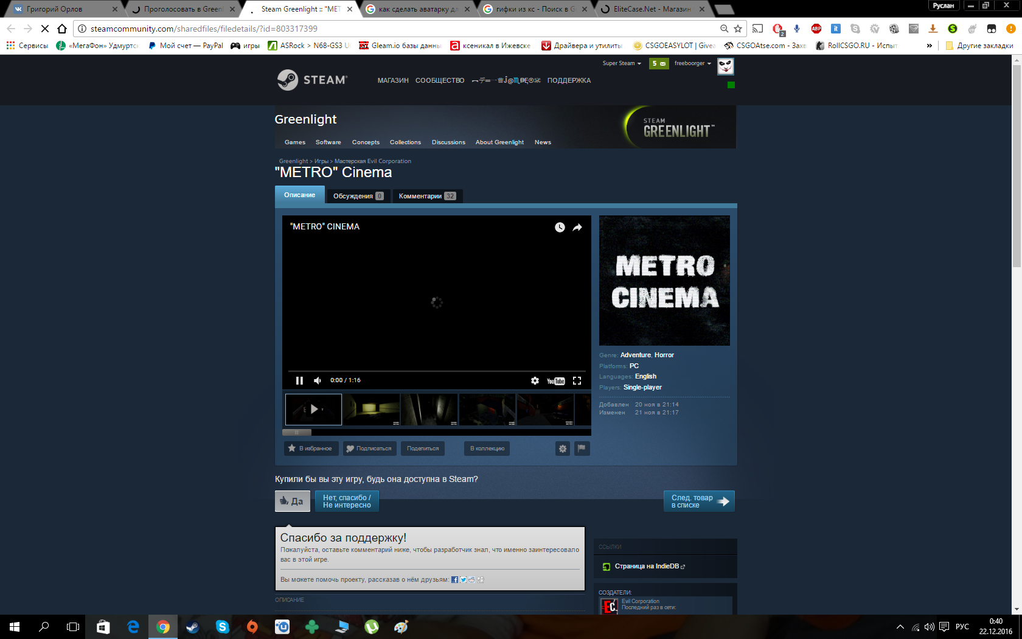Click the Подписаться follow button
Screen dimensions: 1022x639
tap(370, 449)
